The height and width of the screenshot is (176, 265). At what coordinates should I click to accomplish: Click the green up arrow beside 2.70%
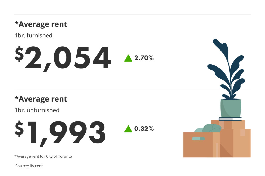pos(128,58)
